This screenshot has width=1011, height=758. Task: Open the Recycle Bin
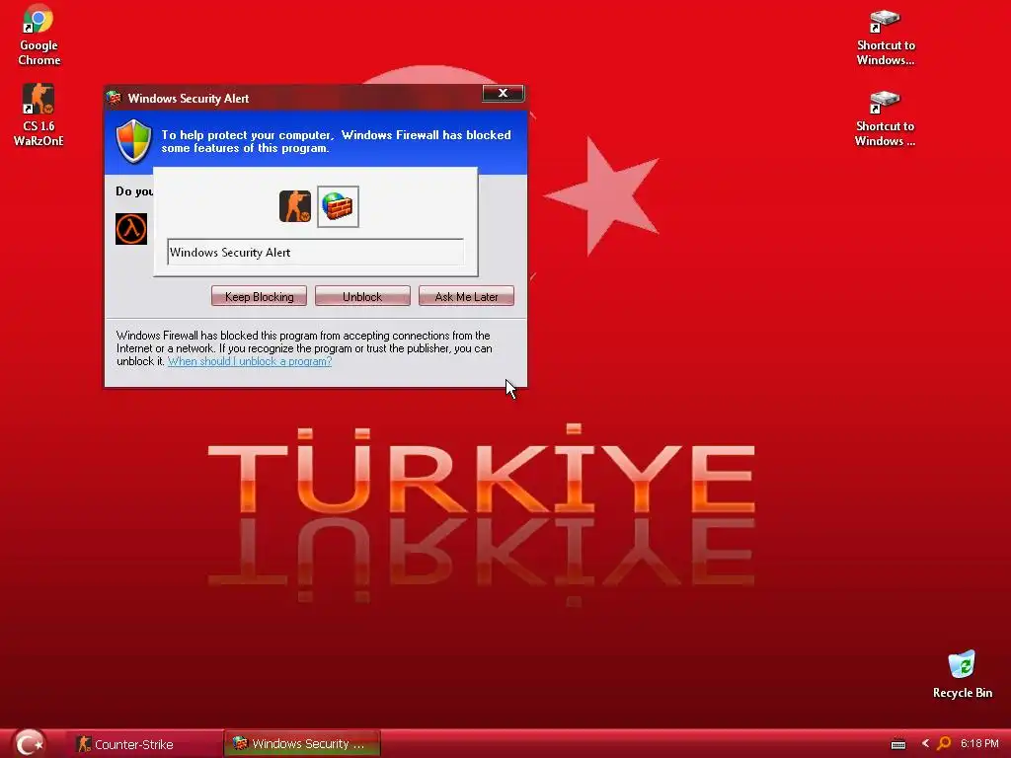click(962, 675)
